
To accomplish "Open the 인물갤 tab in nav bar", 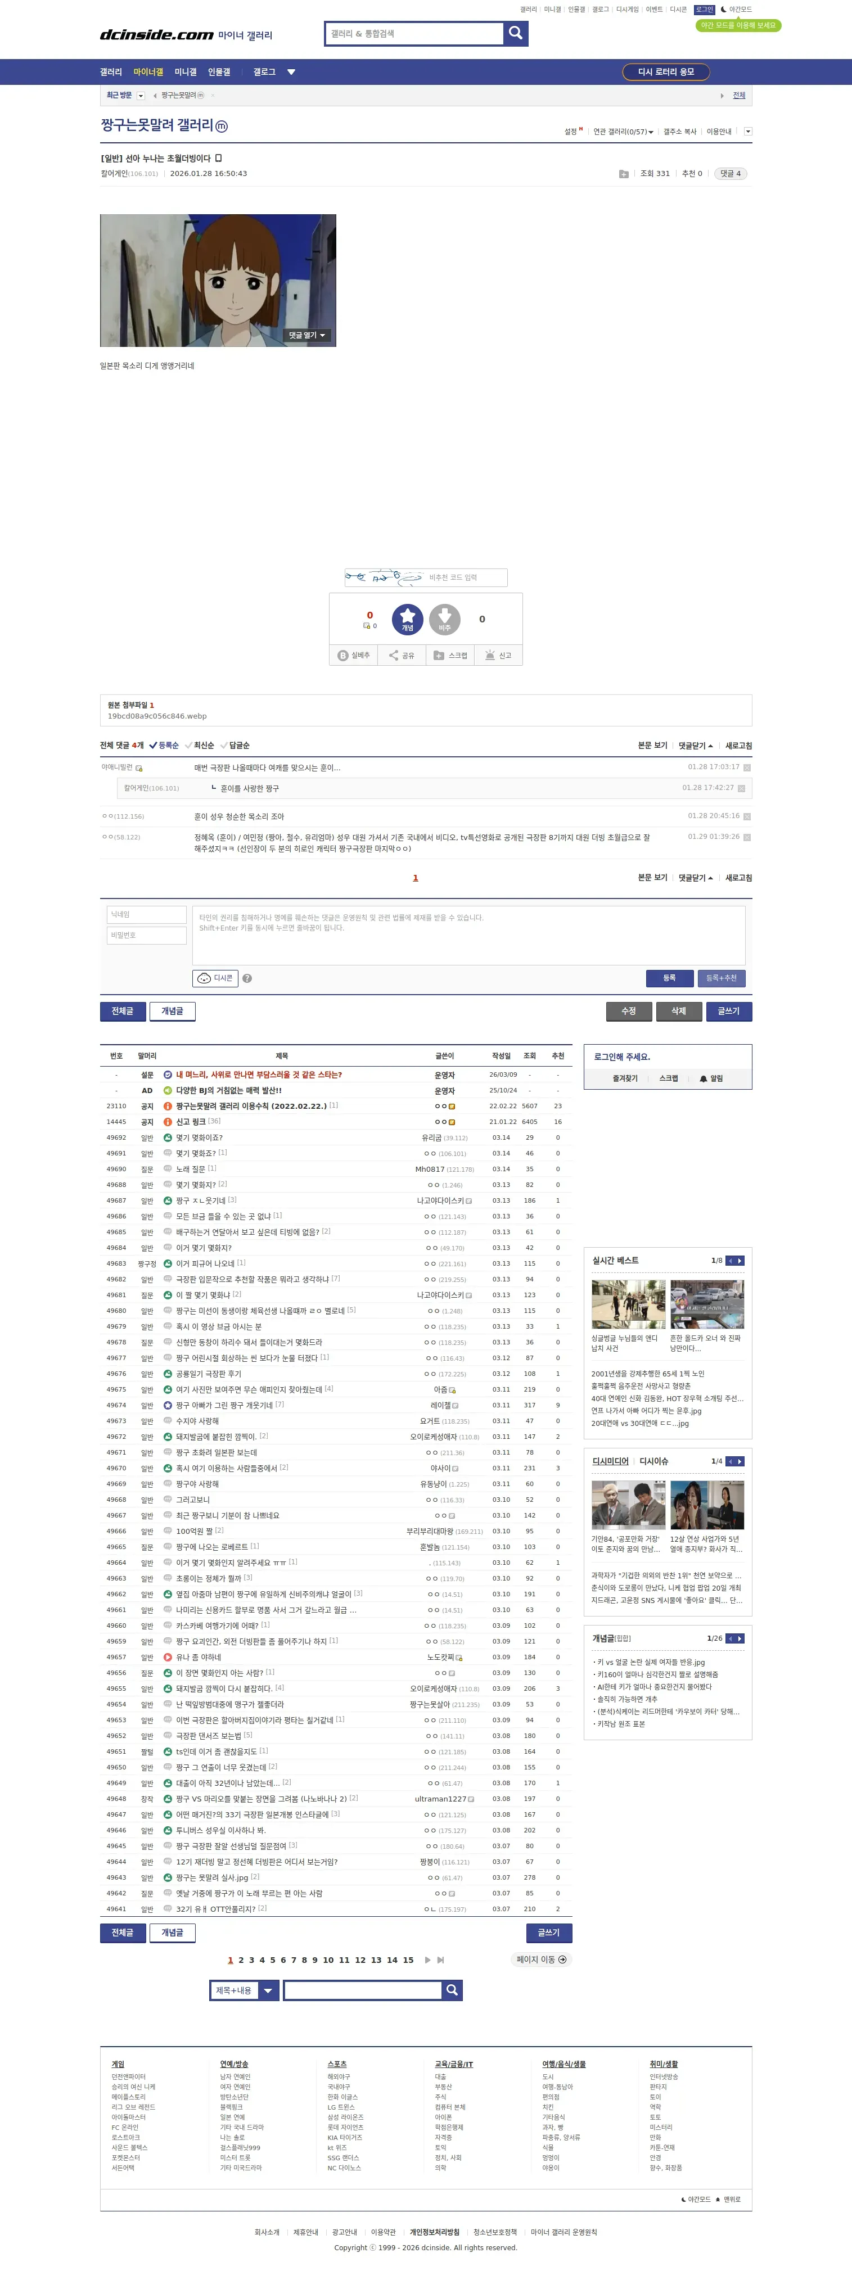I will [x=219, y=72].
